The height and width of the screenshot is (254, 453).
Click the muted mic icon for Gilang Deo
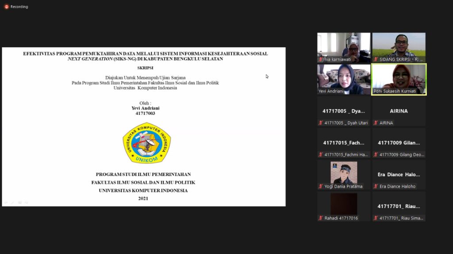pos(376,155)
